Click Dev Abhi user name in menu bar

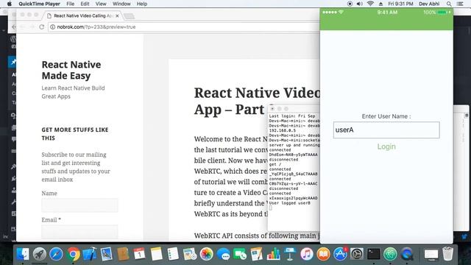(429, 4)
